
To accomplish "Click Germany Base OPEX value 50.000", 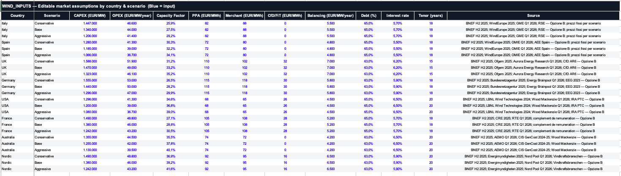I will [x=131, y=87].
